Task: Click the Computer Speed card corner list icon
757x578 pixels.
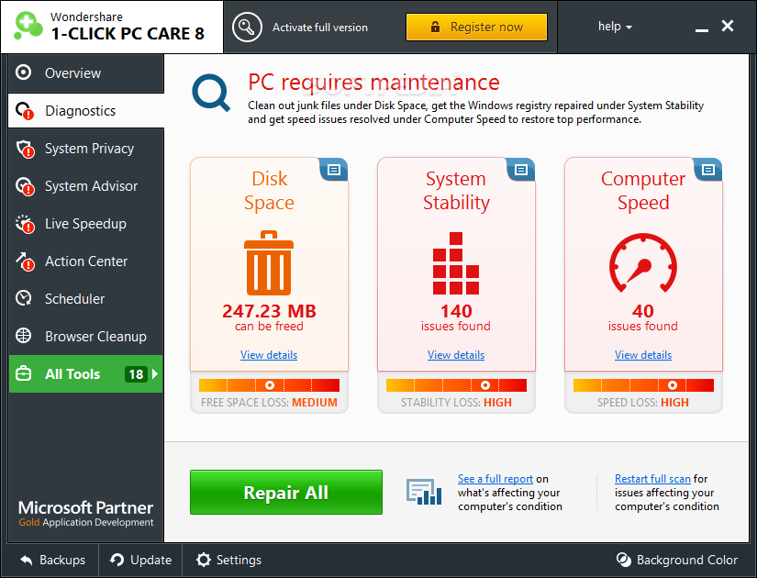Action: point(708,170)
